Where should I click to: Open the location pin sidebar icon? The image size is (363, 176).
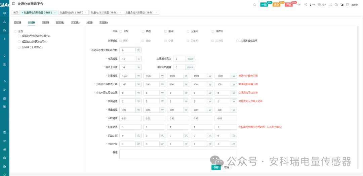(4, 55)
